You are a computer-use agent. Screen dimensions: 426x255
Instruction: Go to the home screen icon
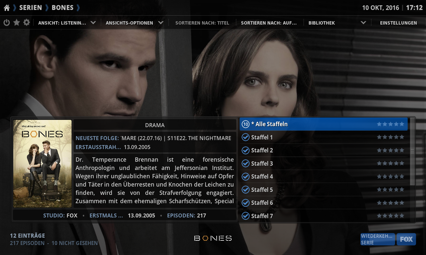(x=7, y=8)
